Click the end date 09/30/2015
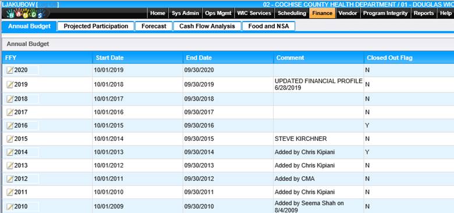 (x=199, y=139)
